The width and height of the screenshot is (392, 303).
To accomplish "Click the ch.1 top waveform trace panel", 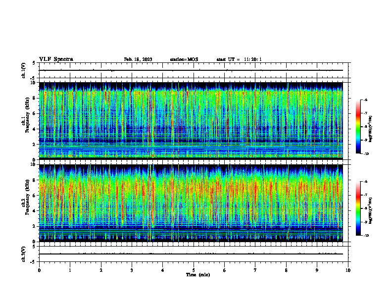I will click(194, 70).
